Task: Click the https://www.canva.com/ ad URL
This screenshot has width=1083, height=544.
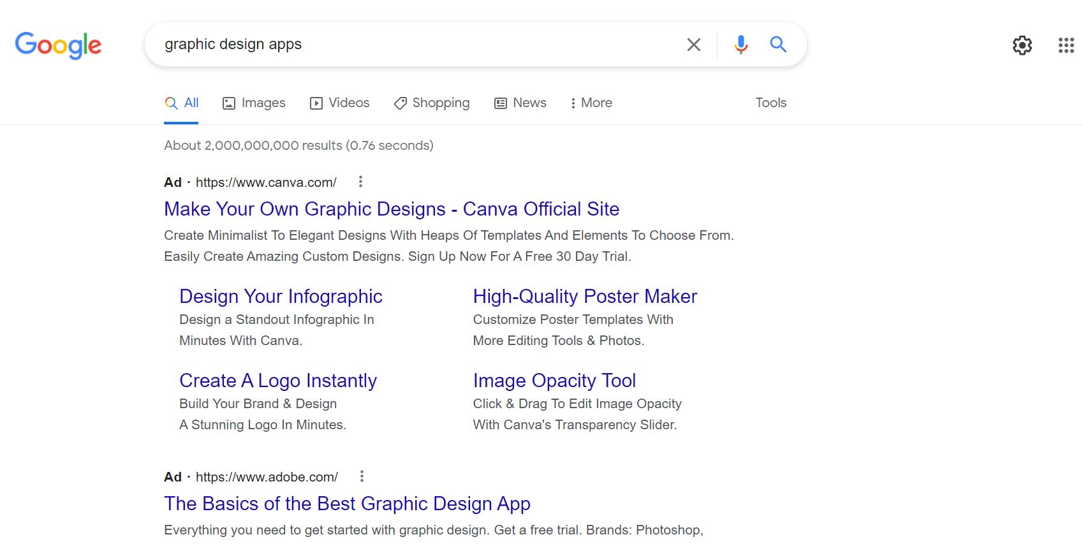Action: (266, 182)
